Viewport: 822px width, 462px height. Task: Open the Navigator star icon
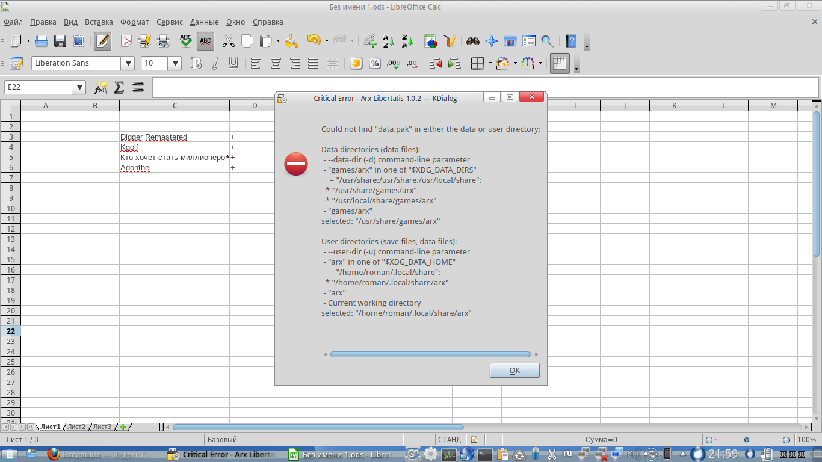point(492,41)
